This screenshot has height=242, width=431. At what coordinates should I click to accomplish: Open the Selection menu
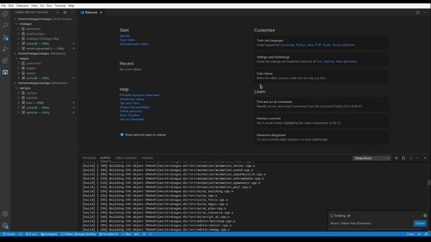pos(22,5)
